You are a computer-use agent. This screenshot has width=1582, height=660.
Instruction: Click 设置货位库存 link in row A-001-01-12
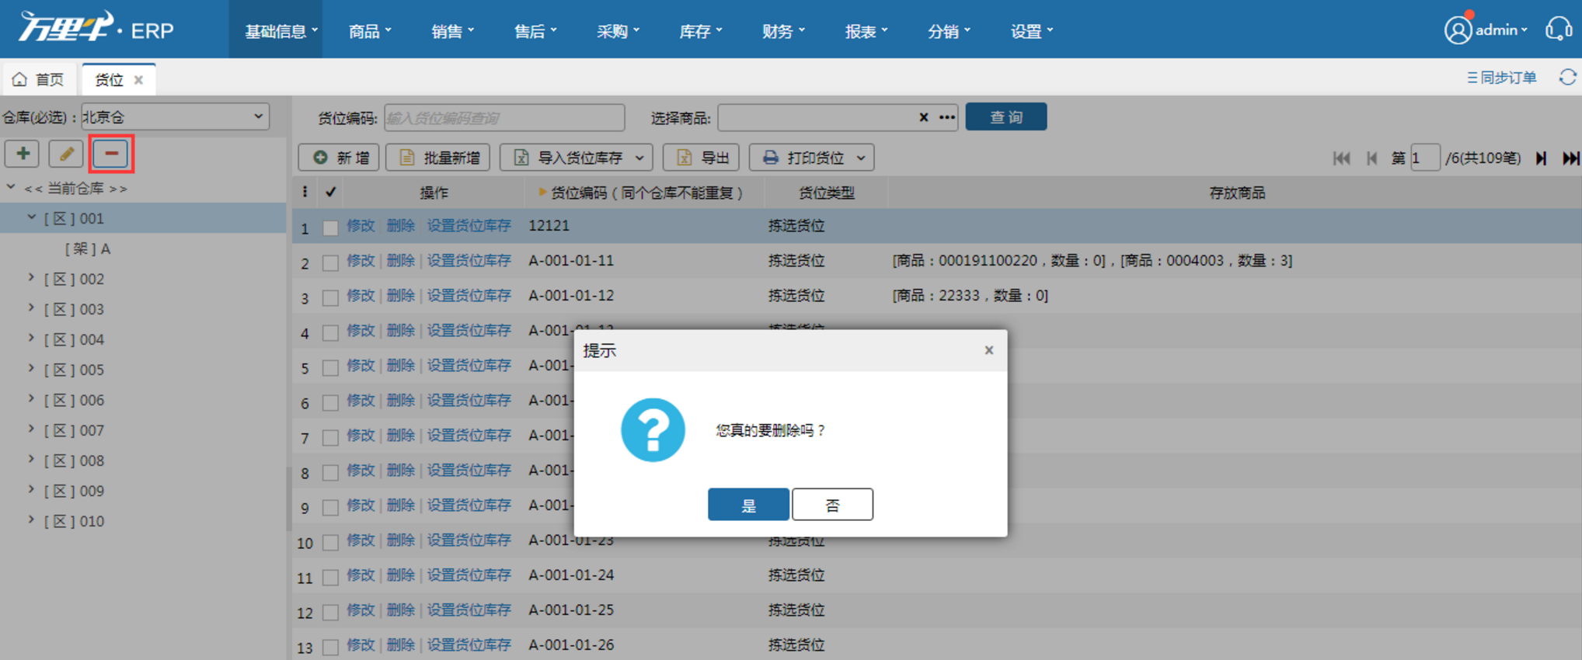coord(469,296)
